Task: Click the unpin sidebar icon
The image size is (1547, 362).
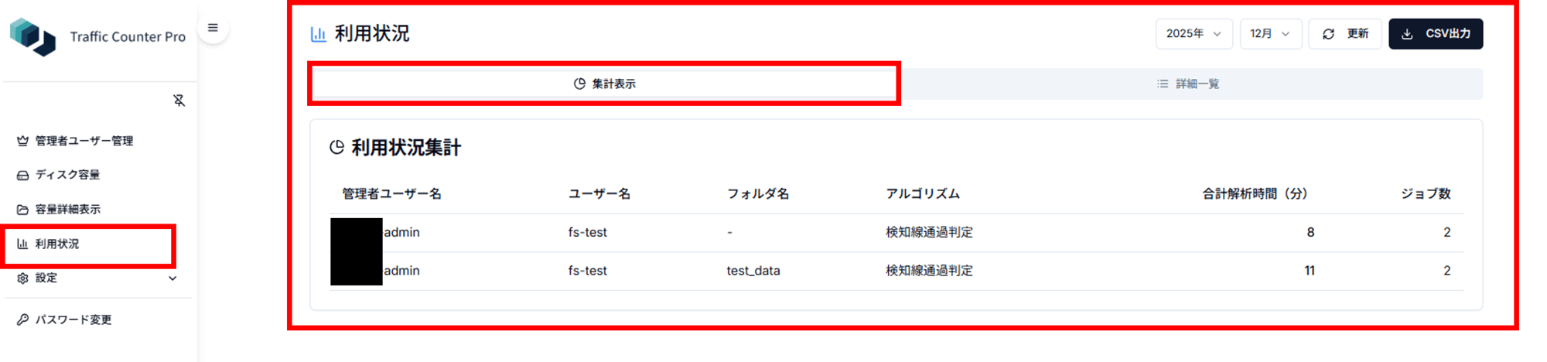Action: pos(179,101)
